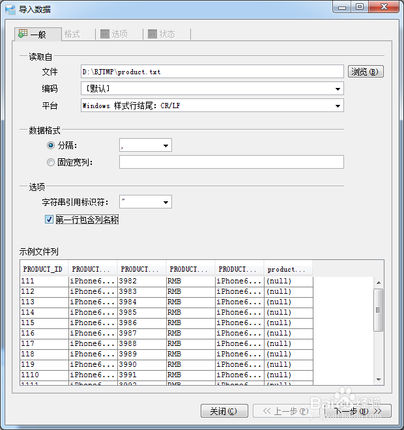The image size is (404, 430).
Task: Click the preview scrollbar down arrow
Action: 379,380
